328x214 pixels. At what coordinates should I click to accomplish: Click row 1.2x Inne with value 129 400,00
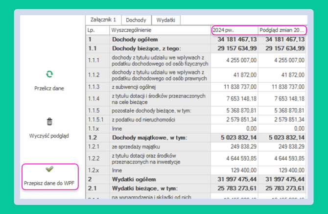point(196,170)
